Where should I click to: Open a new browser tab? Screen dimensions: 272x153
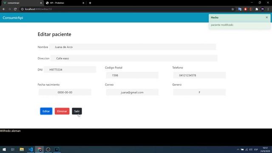tap(90, 3)
